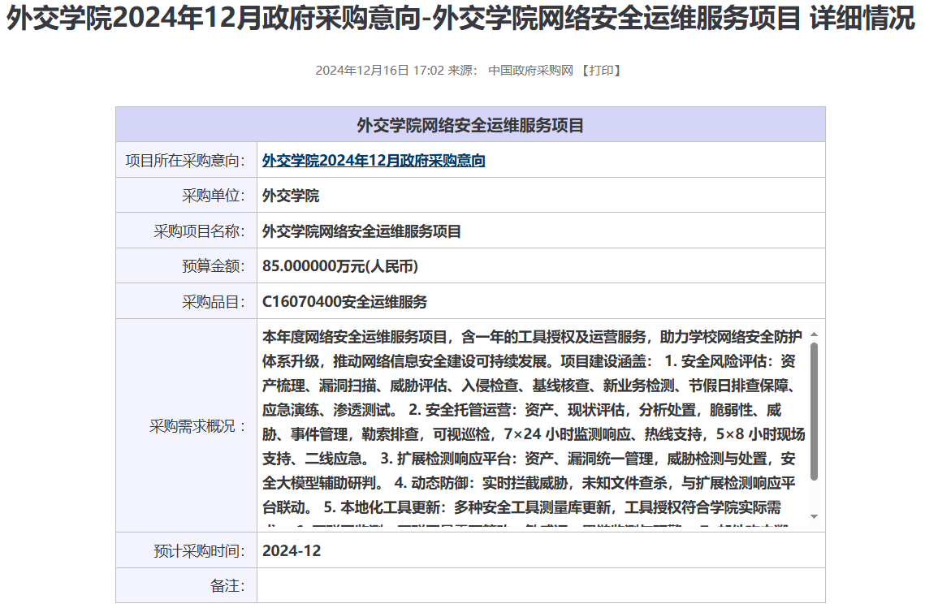Open the 外交学院2024年12月政府采购意向 hyperlink
Viewport: 925px width, 608px height.
[x=374, y=161]
